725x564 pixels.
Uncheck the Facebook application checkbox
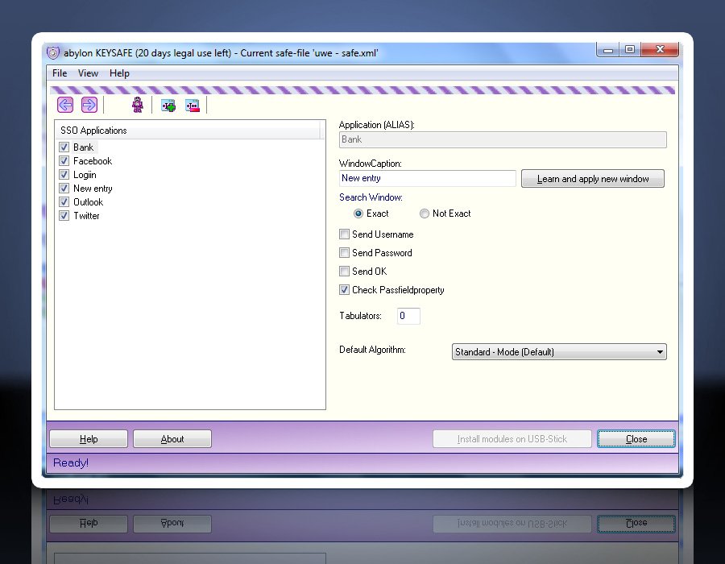64,161
